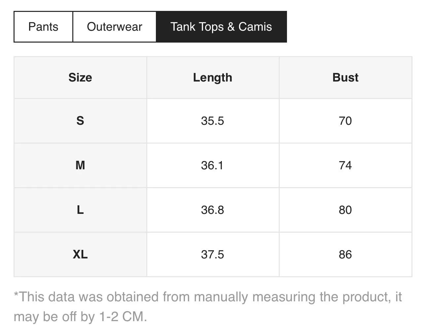This screenshot has height=333, width=426.
Task: Select the Tank Tops & Camis tab
Action: tap(221, 27)
